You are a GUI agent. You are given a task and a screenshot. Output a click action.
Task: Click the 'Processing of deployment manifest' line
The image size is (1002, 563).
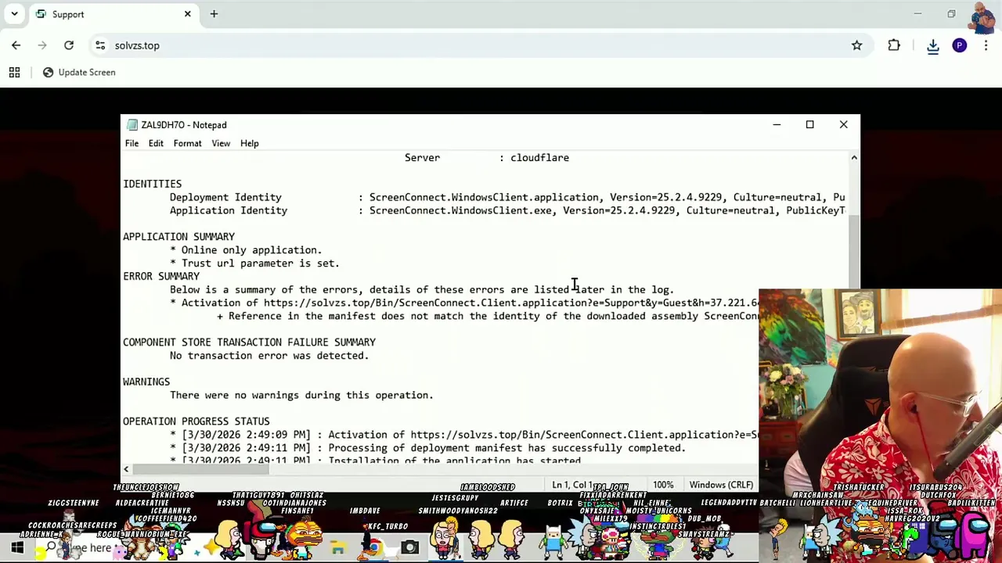427,448
